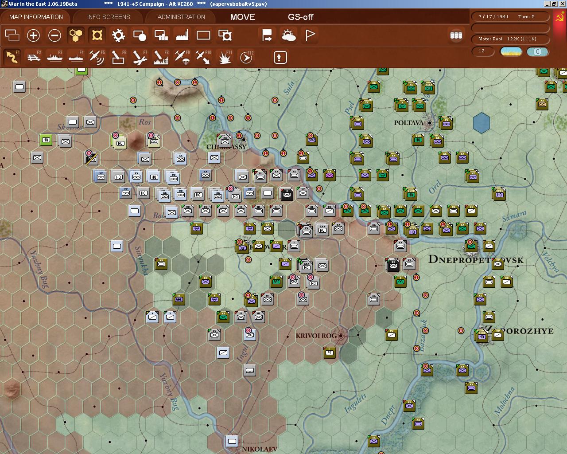Click the blue indicator showing 0
Screen dimensions: 567x454
(x=537, y=51)
